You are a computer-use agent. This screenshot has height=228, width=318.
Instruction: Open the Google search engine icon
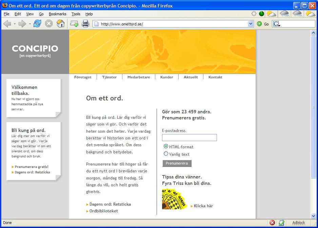click(276, 24)
